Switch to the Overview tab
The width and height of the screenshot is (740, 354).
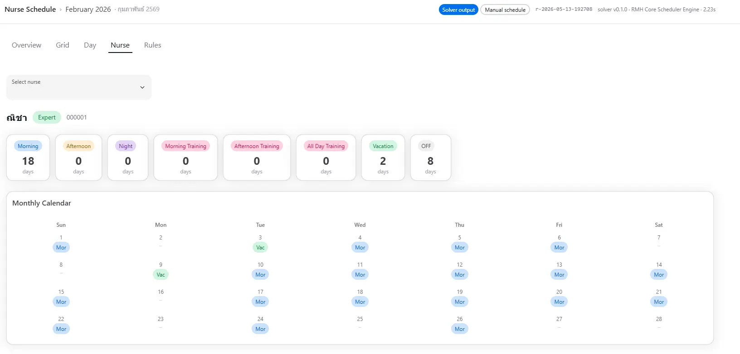pyautogui.click(x=26, y=45)
